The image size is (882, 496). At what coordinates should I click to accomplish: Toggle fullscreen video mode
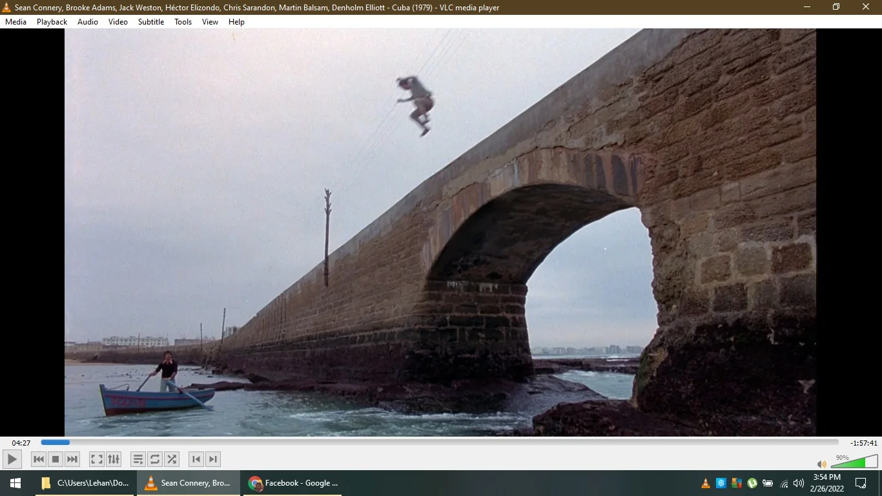[x=97, y=459]
